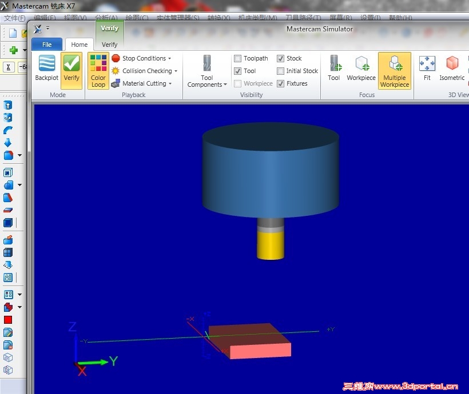Image resolution: width=469 pixels, height=394 pixels.
Task: Uncheck the Tool visibility checkbox
Action: tap(237, 71)
